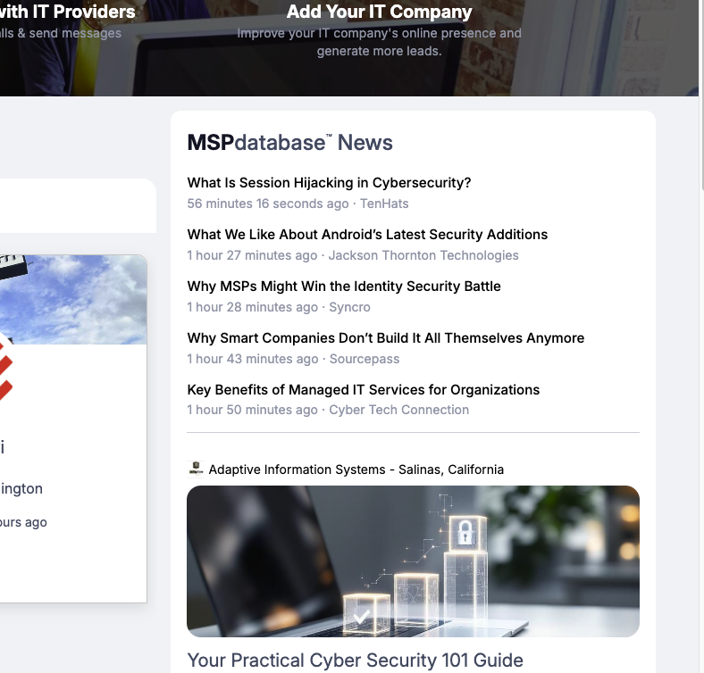Screen dimensions: 704x673
Task: Click the red striped company logo
Action: click(5, 372)
